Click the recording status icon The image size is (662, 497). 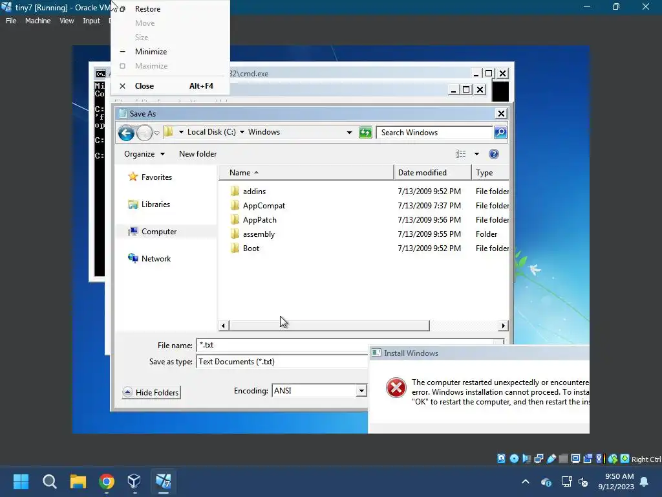point(588,459)
